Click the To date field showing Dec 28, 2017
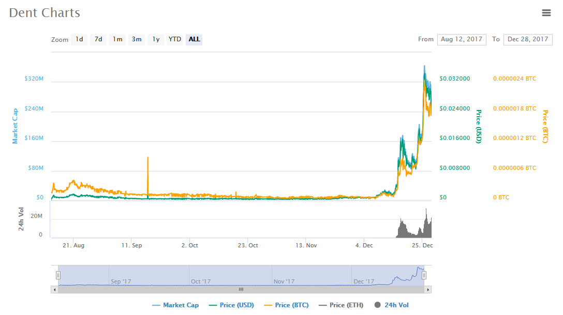563x315 pixels. [x=527, y=39]
